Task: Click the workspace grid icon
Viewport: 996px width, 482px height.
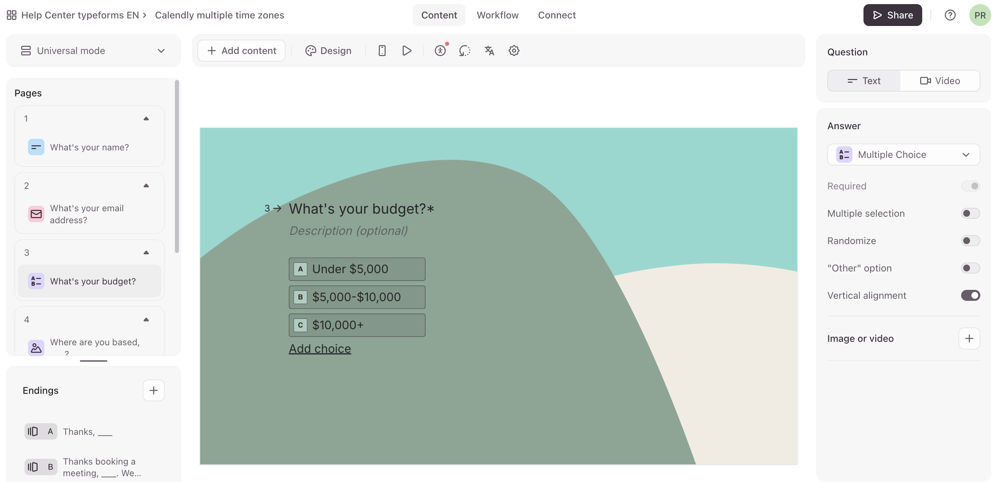Action: click(12, 15)
